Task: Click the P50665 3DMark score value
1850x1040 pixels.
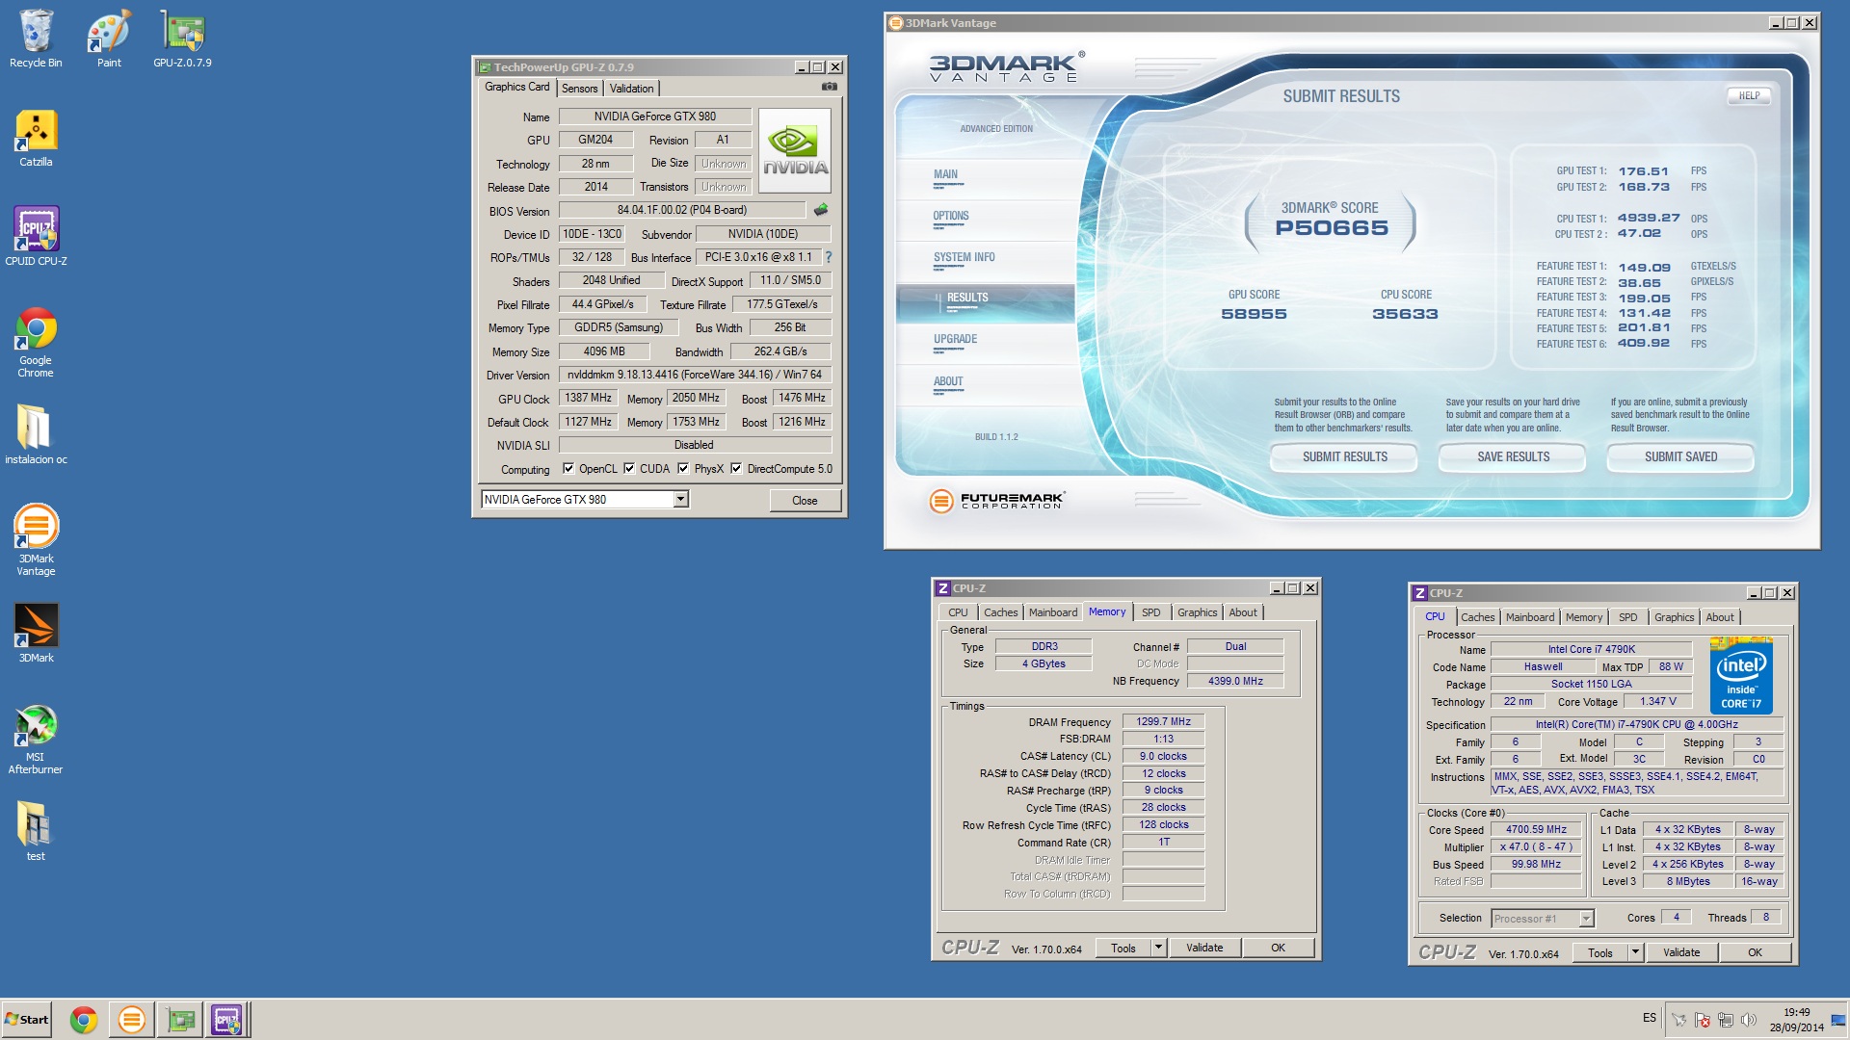Action: click(x=1332, y=228)
